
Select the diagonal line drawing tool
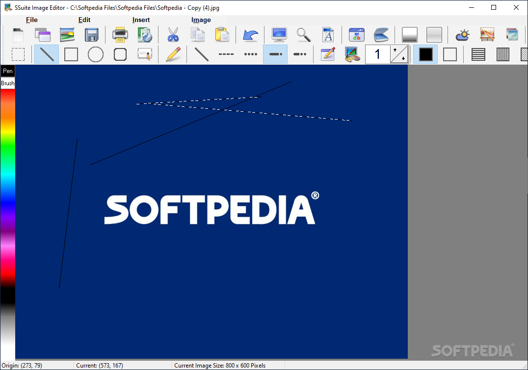(x=47, y=54)
